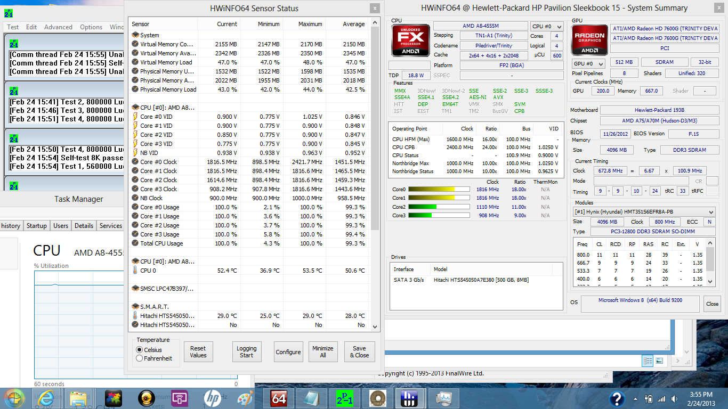Select the NB Clock sensor row
The image size is (728, 409).
click(x=249, y=198)
